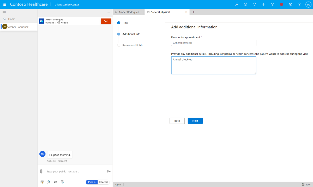Click the red presence status indicator
Image resolution: width=313 pixels, height=187 pixels.
[x=281, y=4]
